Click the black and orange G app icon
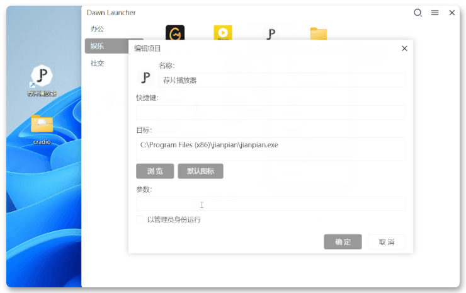466x293 pixels. point(174,33)
